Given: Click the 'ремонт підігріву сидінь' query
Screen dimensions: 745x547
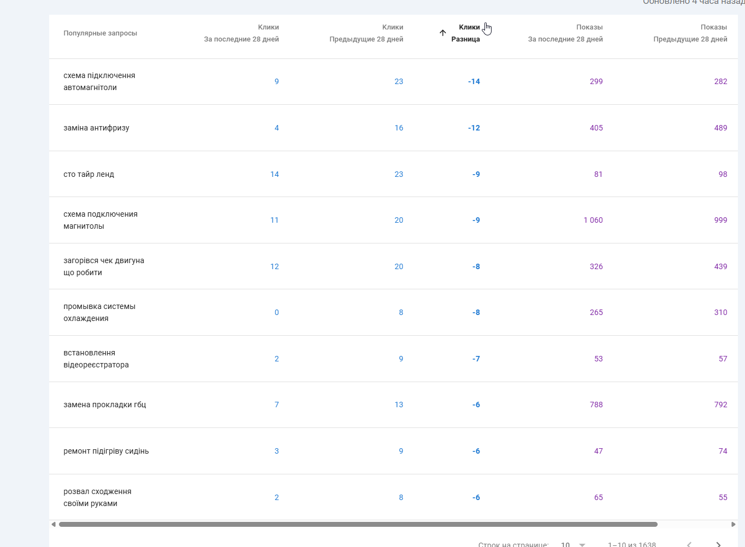Looking at the screenshot, I should (106, 451).
